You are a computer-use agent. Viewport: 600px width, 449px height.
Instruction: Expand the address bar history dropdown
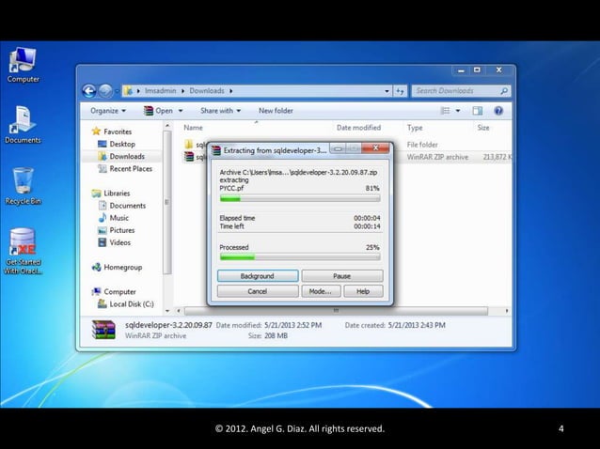tap(387, 91)
